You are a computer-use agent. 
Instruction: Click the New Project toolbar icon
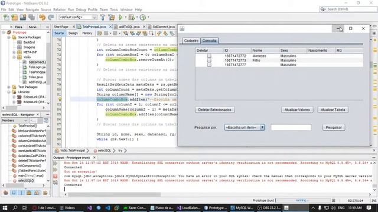[14, 17]
